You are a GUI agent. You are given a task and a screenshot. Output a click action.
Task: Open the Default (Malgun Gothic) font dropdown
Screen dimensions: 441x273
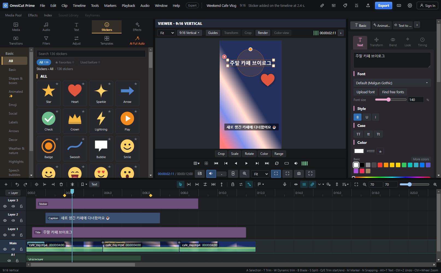pos(392,83)
